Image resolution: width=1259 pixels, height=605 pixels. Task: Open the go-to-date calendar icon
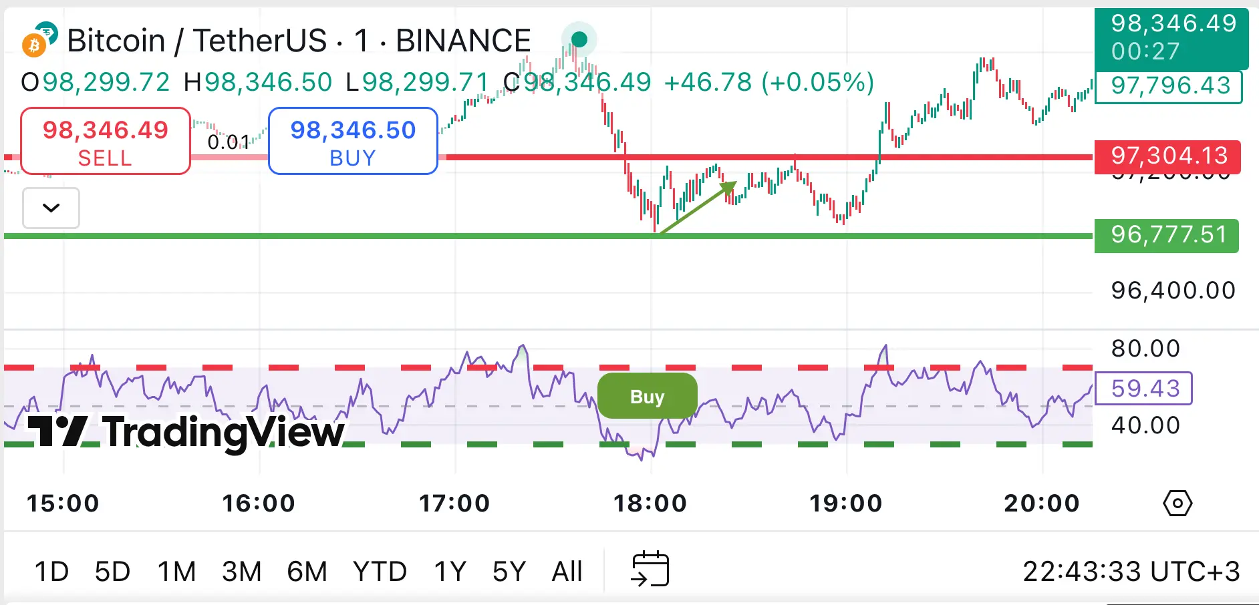650,570
